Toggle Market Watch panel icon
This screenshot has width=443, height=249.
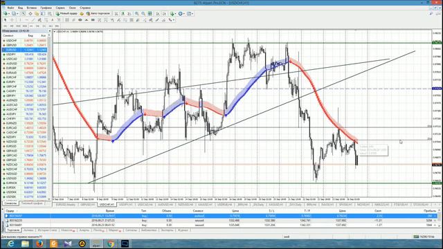coord(24,14)
